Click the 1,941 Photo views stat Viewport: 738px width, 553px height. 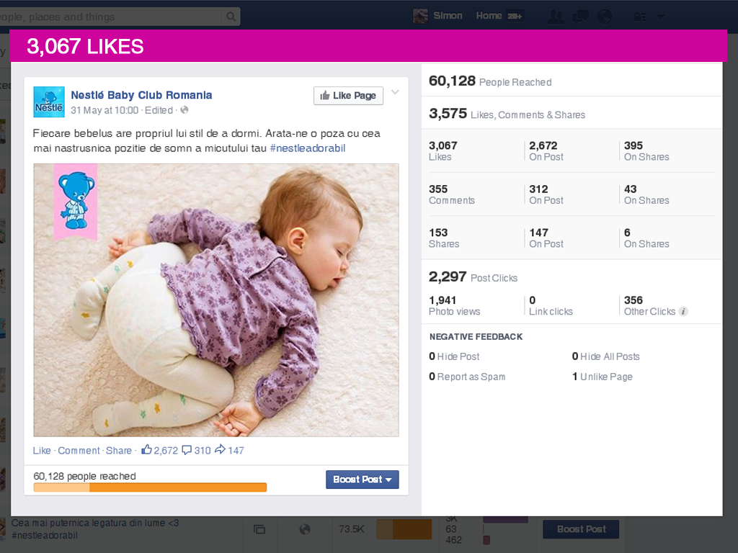coord(455,305)
